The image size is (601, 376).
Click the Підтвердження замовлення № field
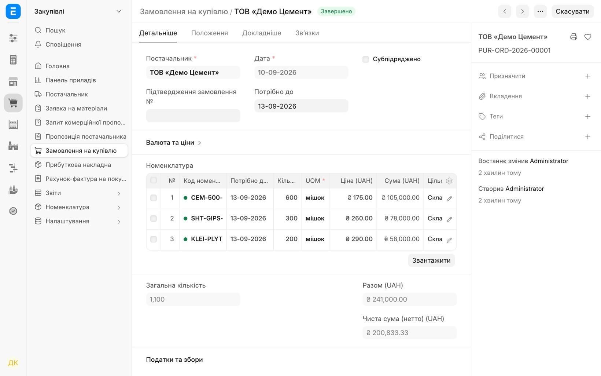coord(193,116)
